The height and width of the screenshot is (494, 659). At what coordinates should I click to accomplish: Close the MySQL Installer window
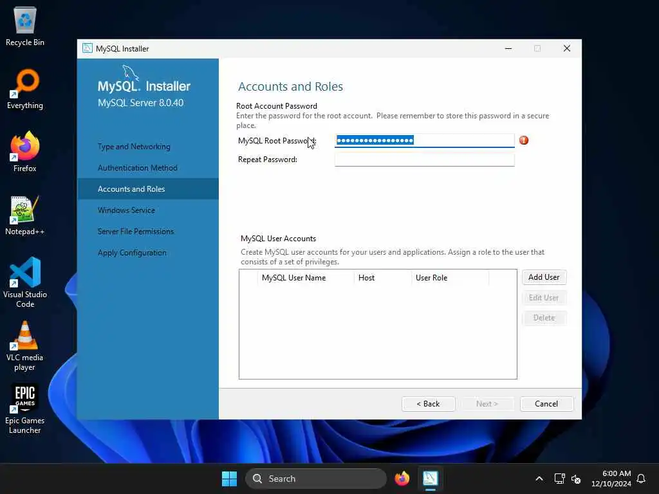[567, 48]
